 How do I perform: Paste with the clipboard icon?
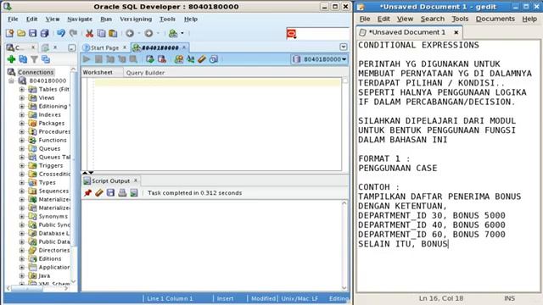click(113, 33)
